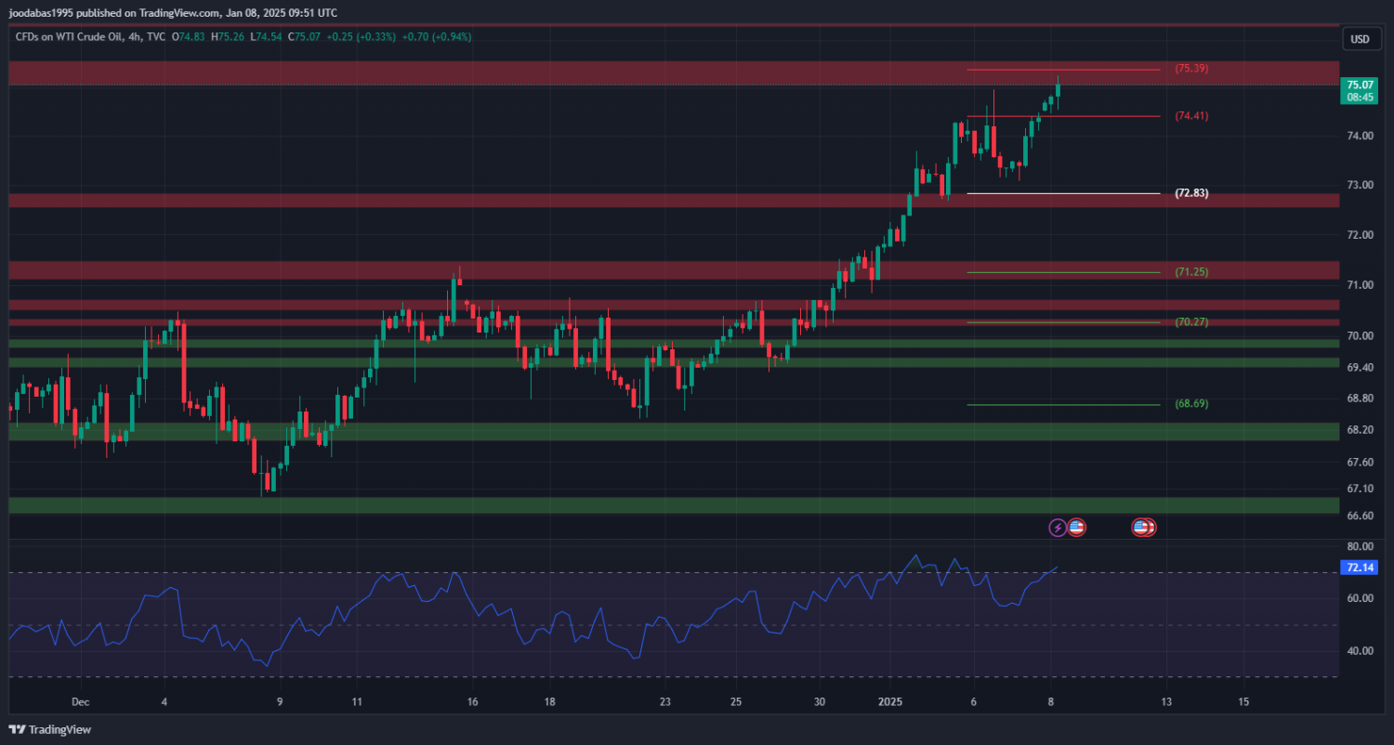Viewport: 1394px width, 745px height.
Task: Click 67.10 on the price axis
Action: (1360, 489)
